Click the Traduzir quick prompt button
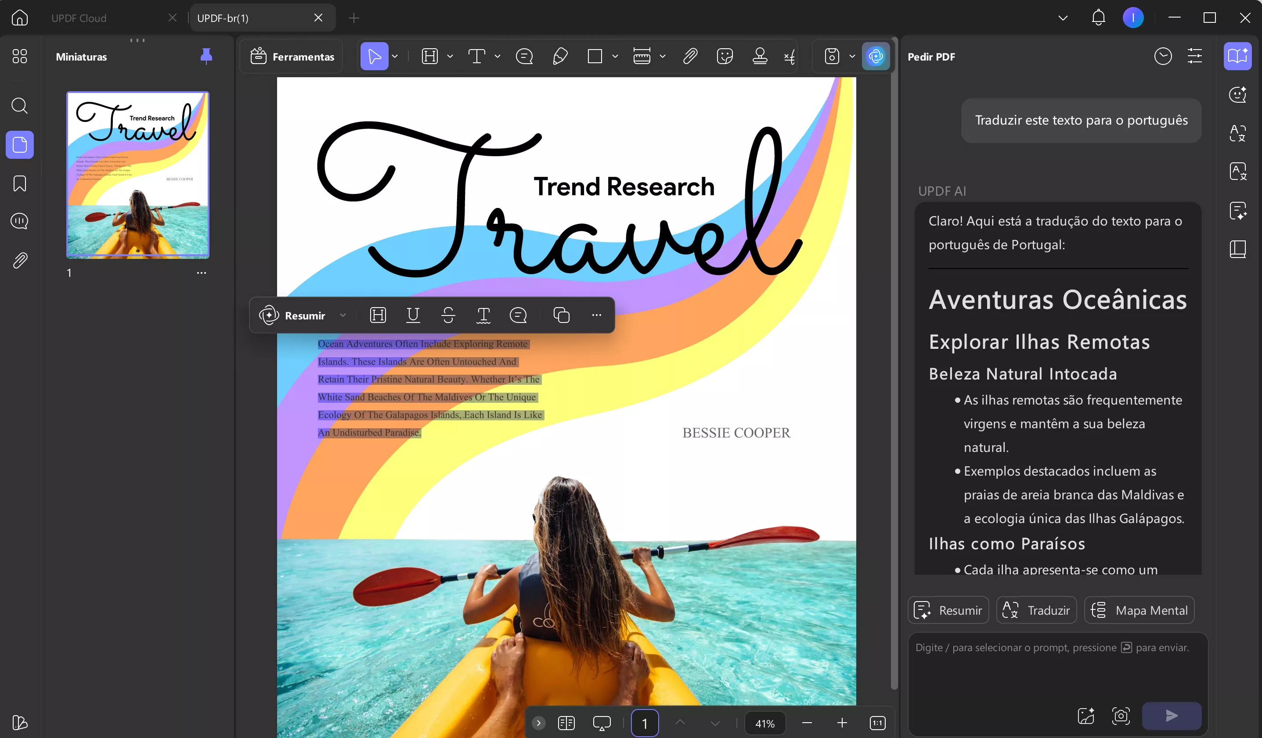The height and width of the screenshot is (738, 1262). tap(1036, 610)
